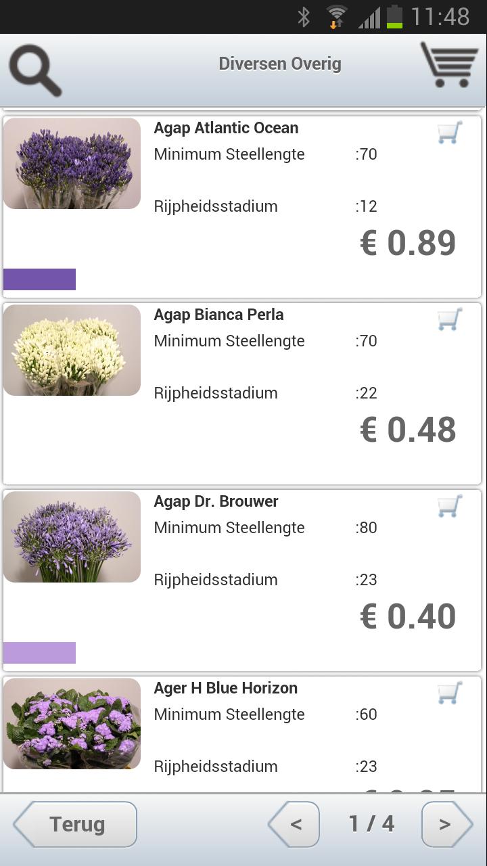Tap the Terug back button
Image resolution: width=487 pixels, height=866 pixels.
click(75, 824)
